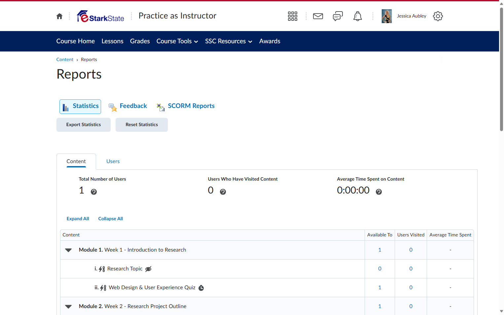Click the page vertical scrollbar
The width and height of the screenshot is (504, 315).
(x=501, y=69)
